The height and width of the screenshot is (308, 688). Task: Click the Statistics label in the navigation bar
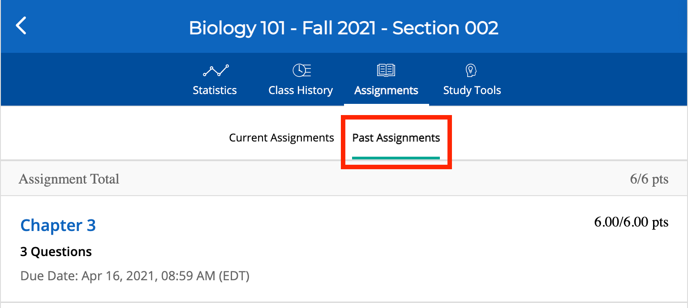click(215, 90)
